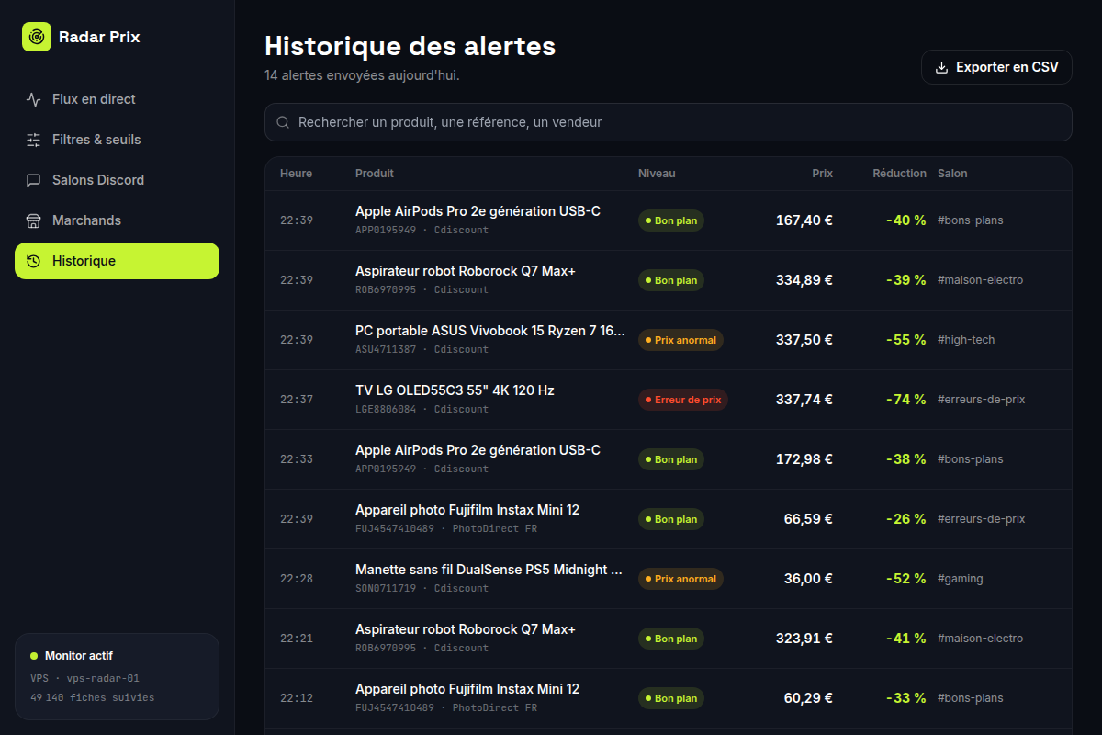Open the #high-tech salon link

(966, 340)
